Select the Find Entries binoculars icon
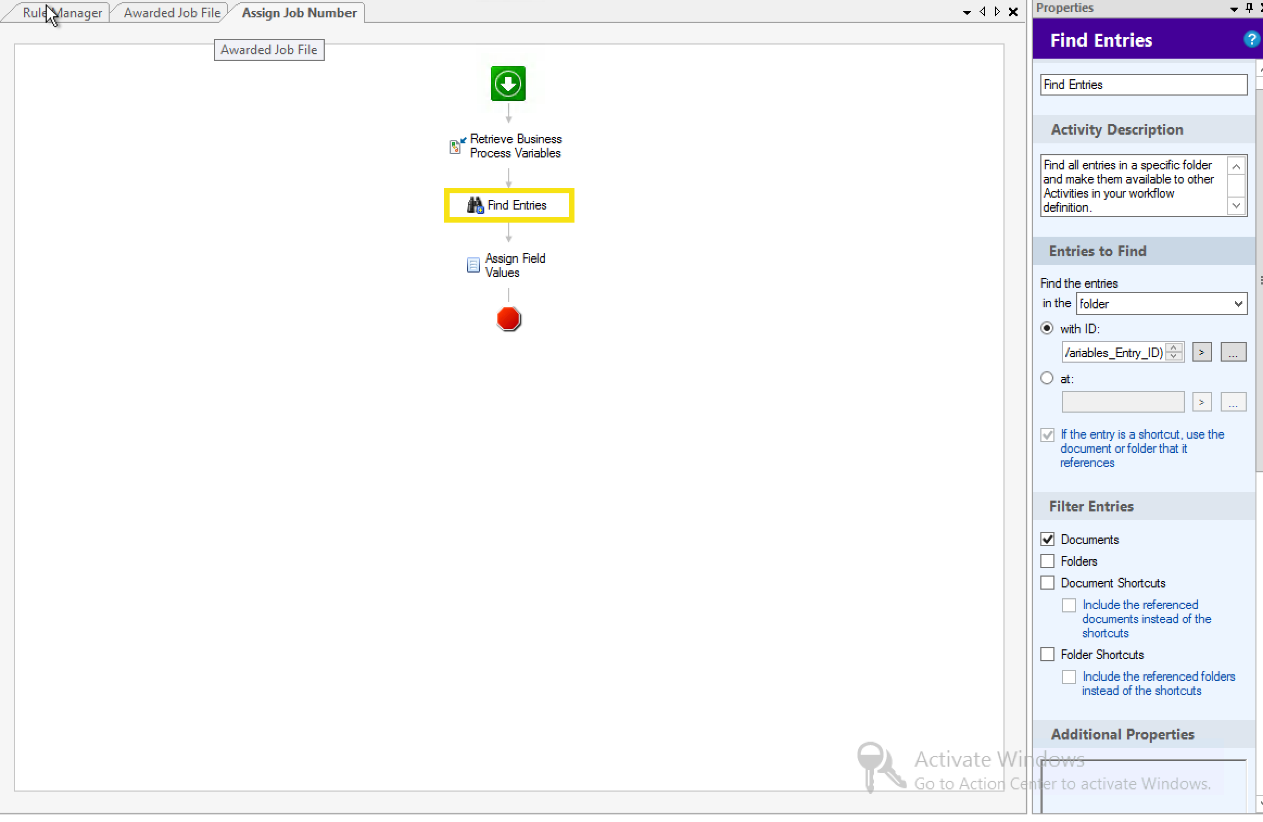 [x=475, y=205]
